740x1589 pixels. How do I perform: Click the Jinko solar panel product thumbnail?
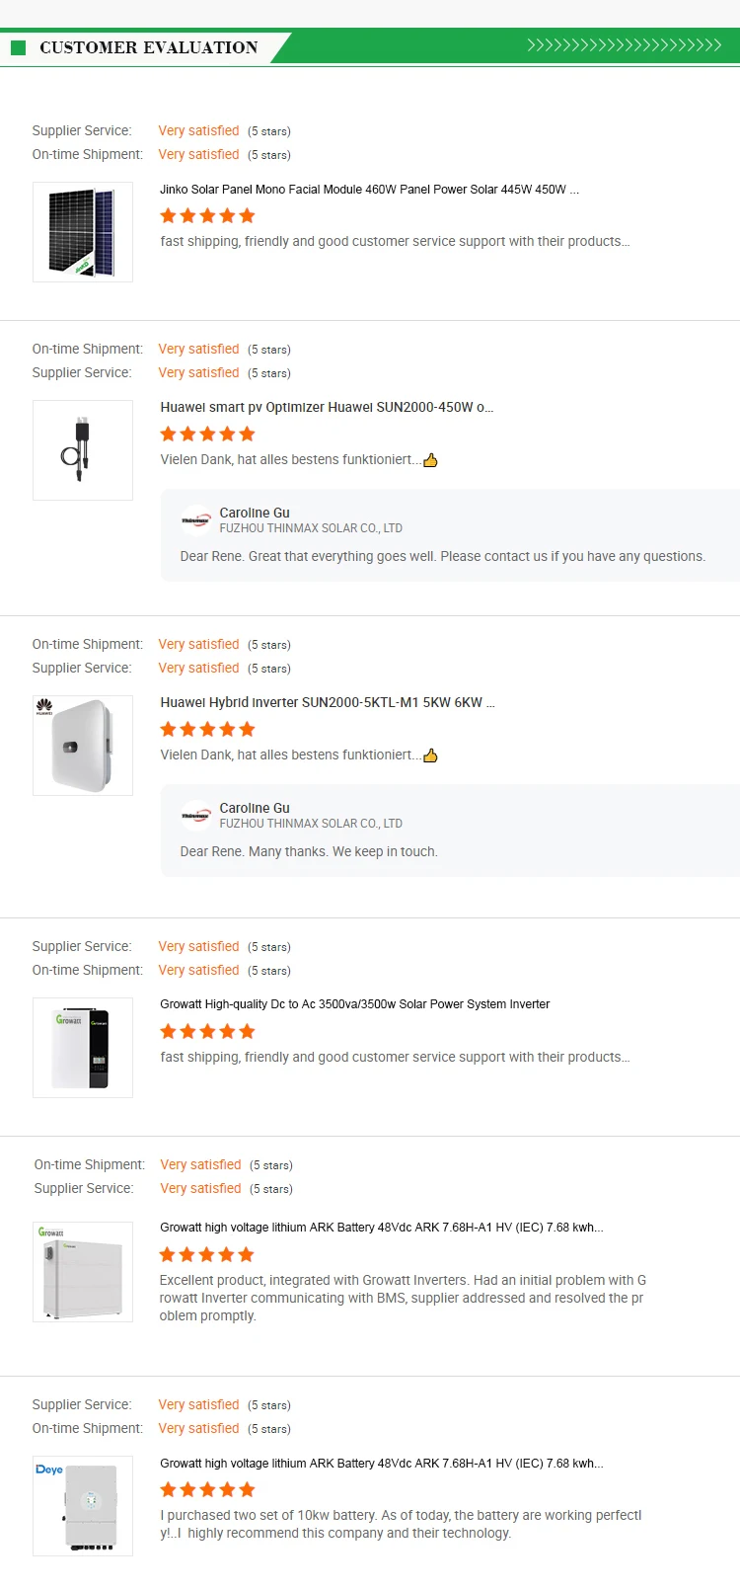pos(83,232)
